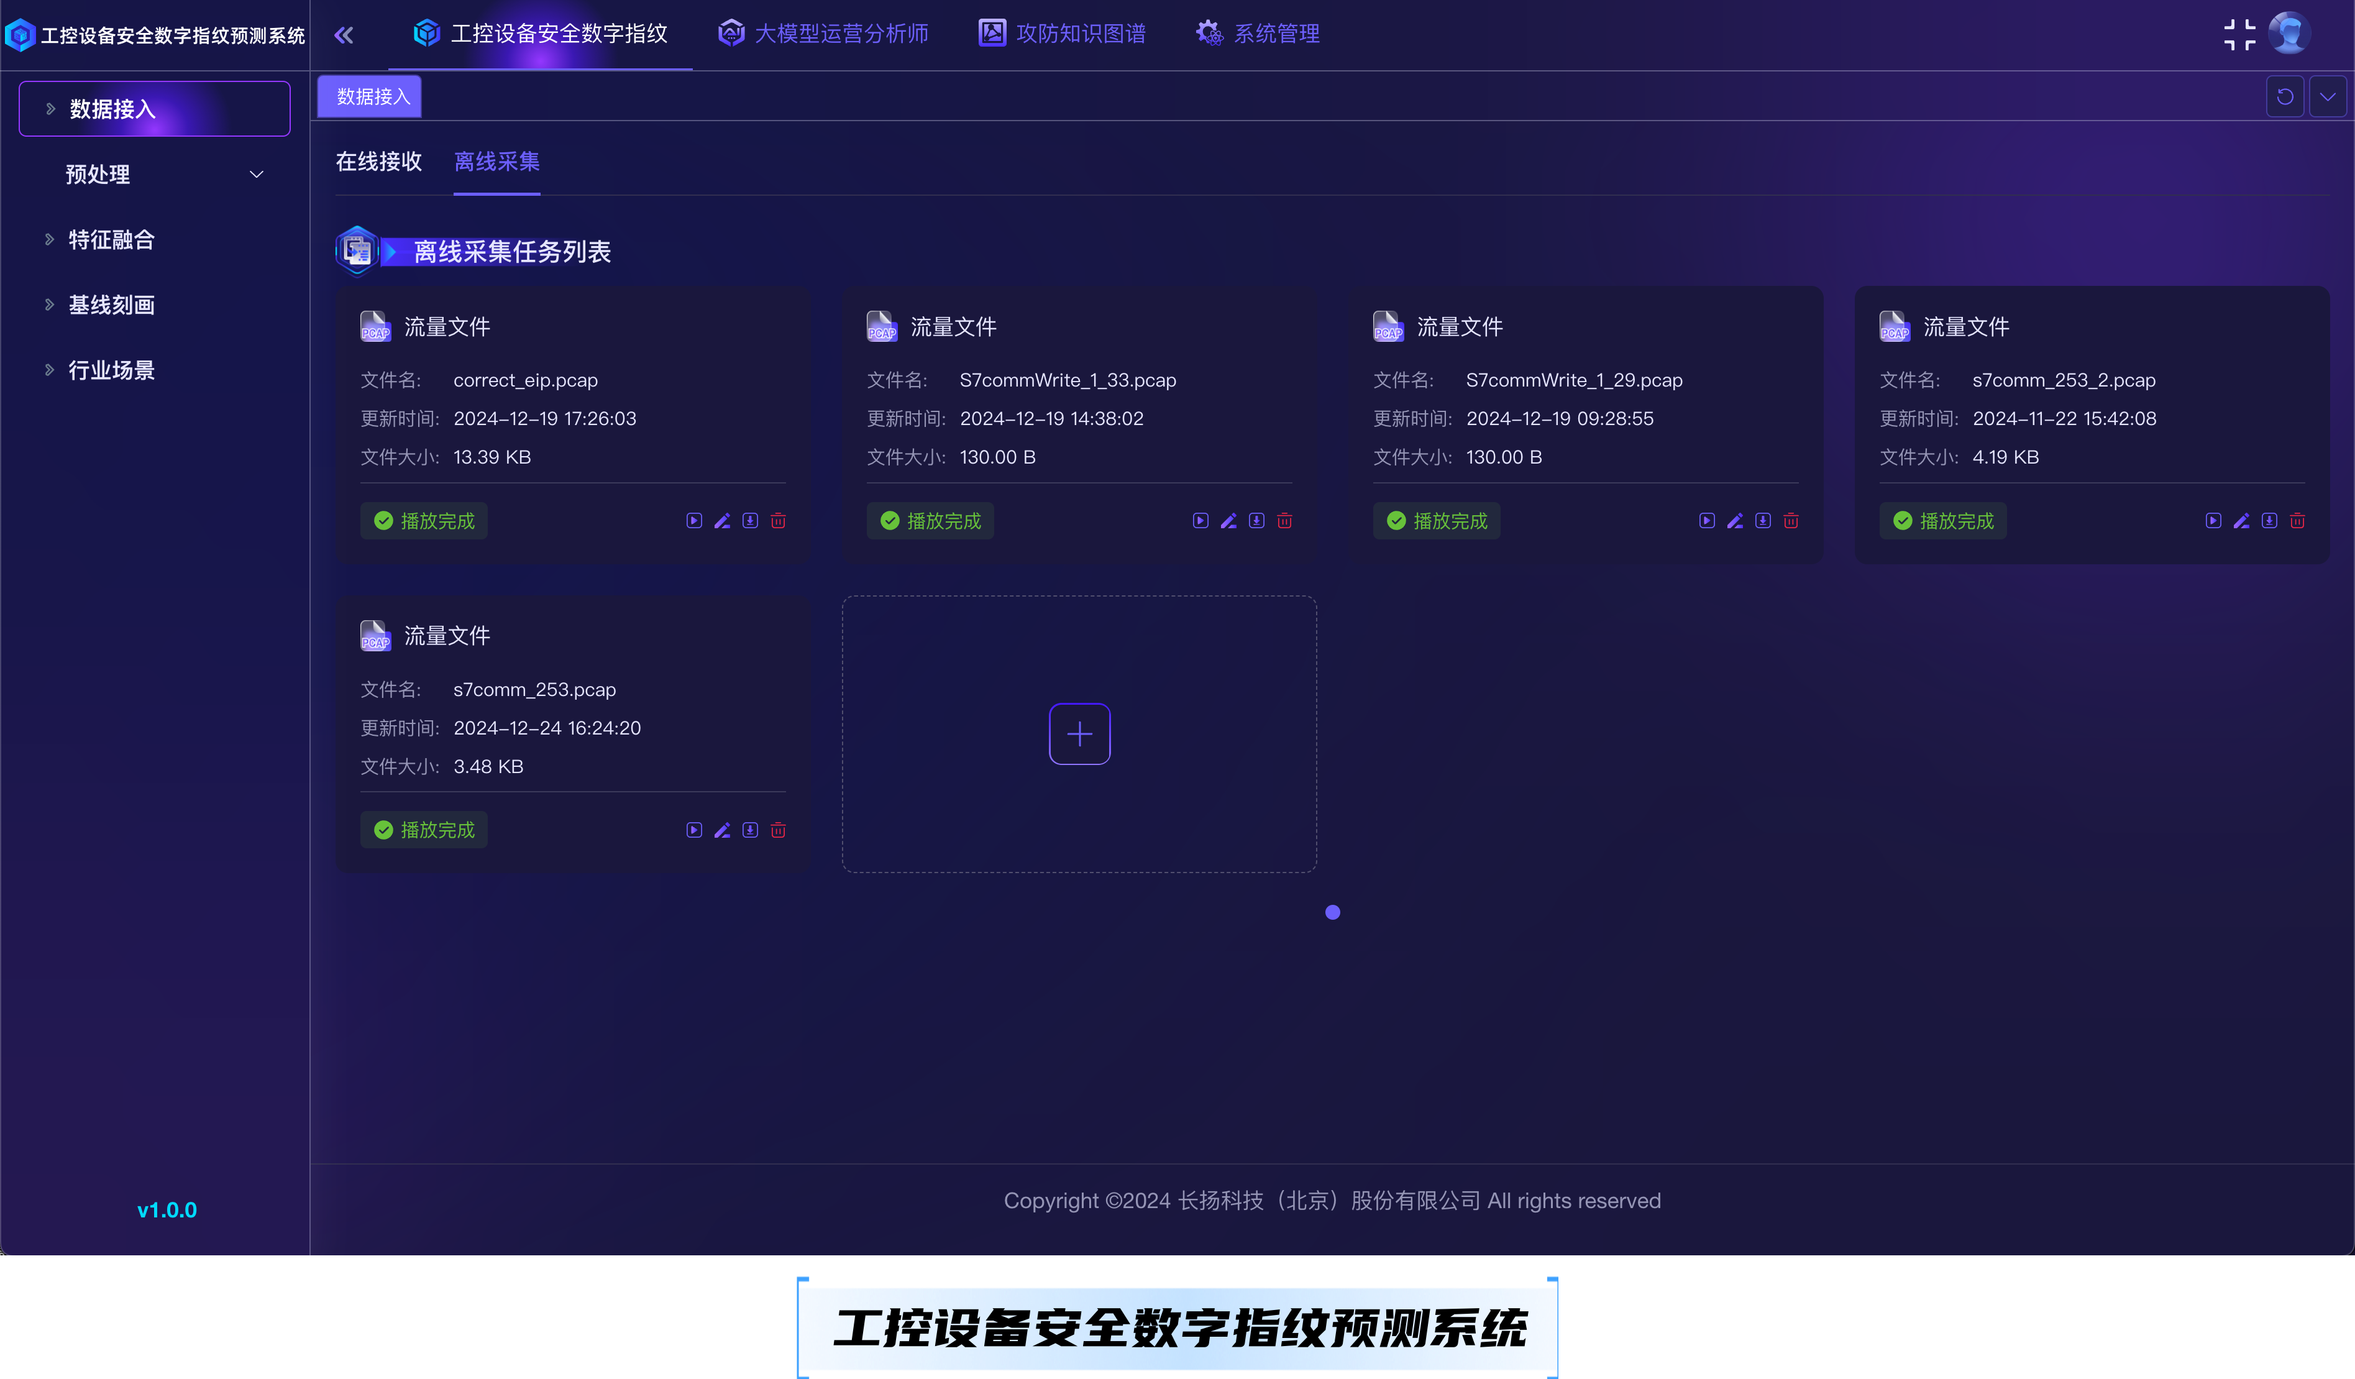The image size is (2355, 1379).
Task: Delete the s7comm_253.pcap card
Action: coord(777,830)
